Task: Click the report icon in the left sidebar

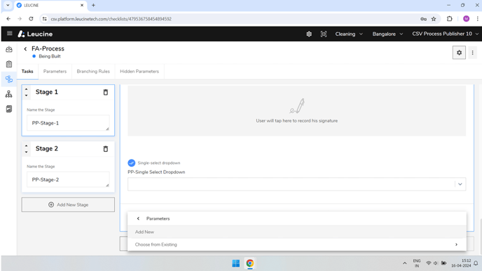Action: pyautogui.click(x=9, y=109)
